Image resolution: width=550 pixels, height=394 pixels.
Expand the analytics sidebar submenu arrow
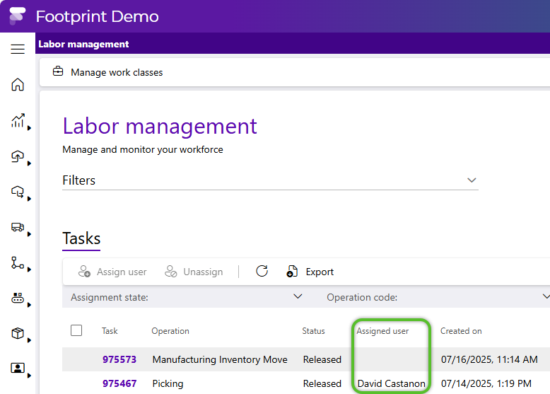(29, 128)
